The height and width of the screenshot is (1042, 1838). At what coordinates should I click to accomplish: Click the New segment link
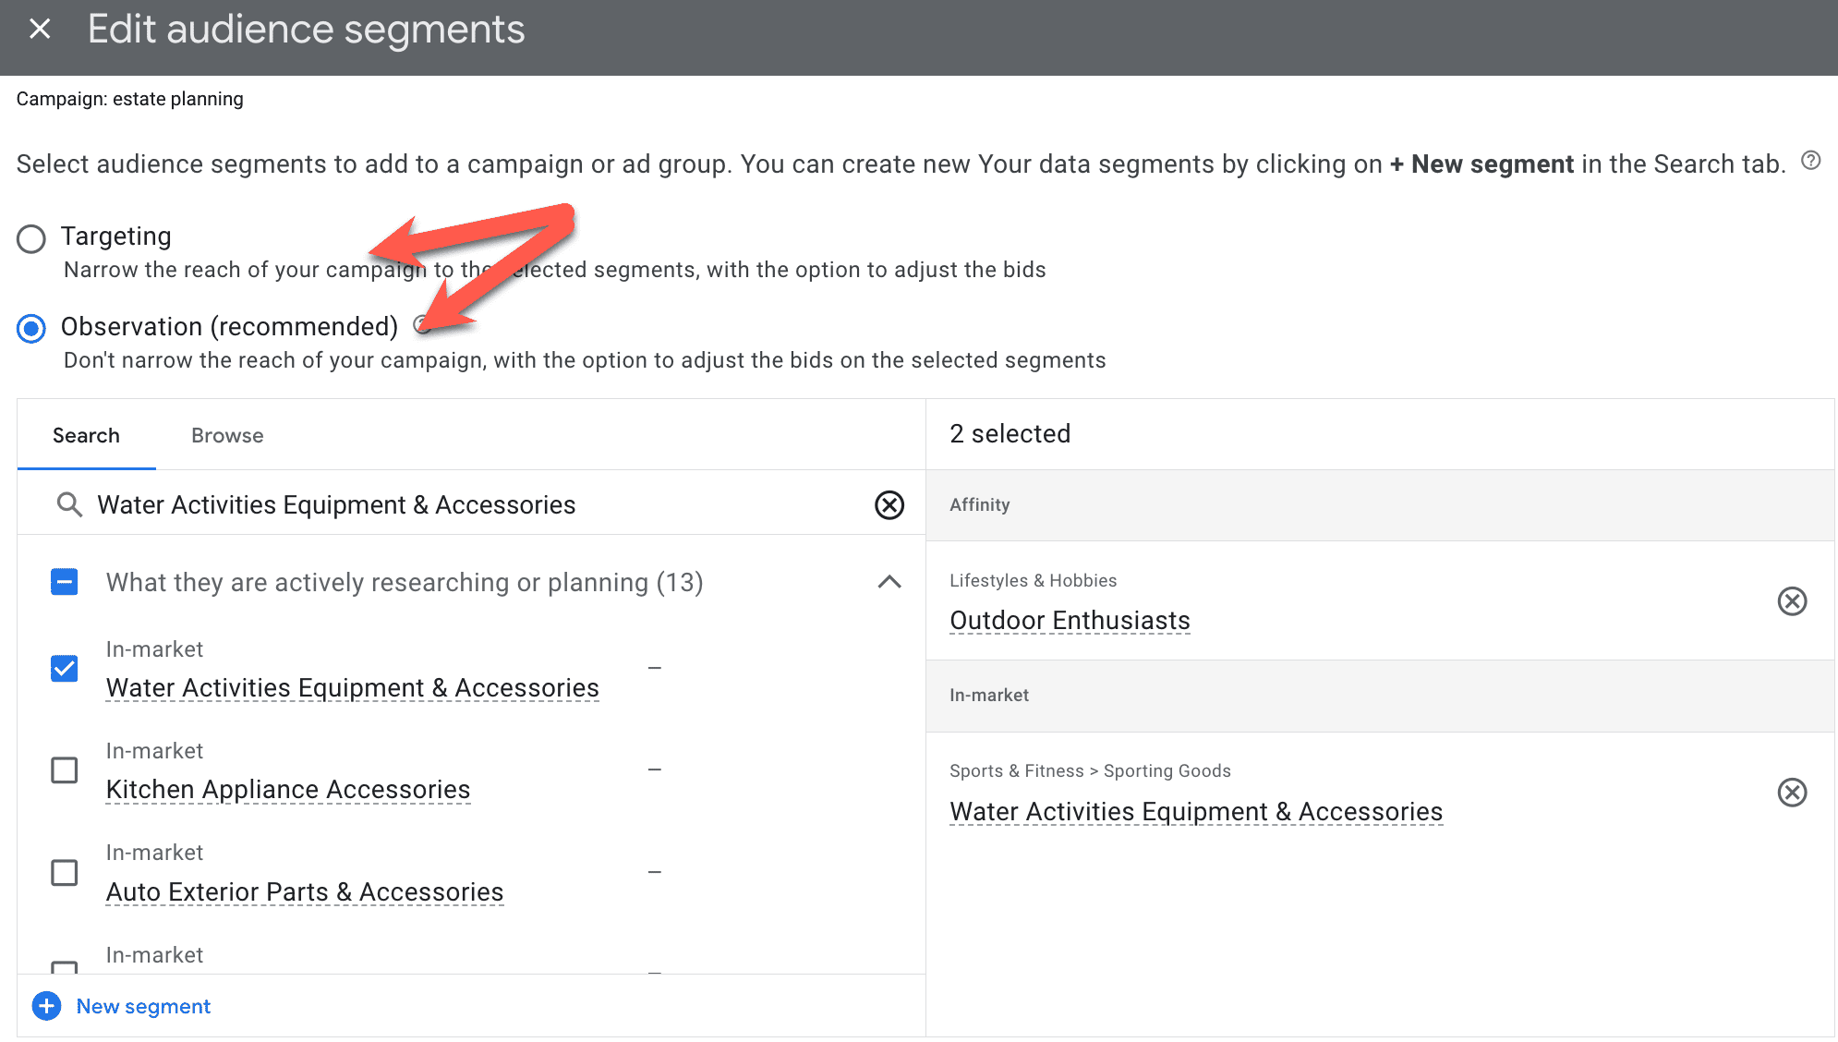tap(143, 1006)
